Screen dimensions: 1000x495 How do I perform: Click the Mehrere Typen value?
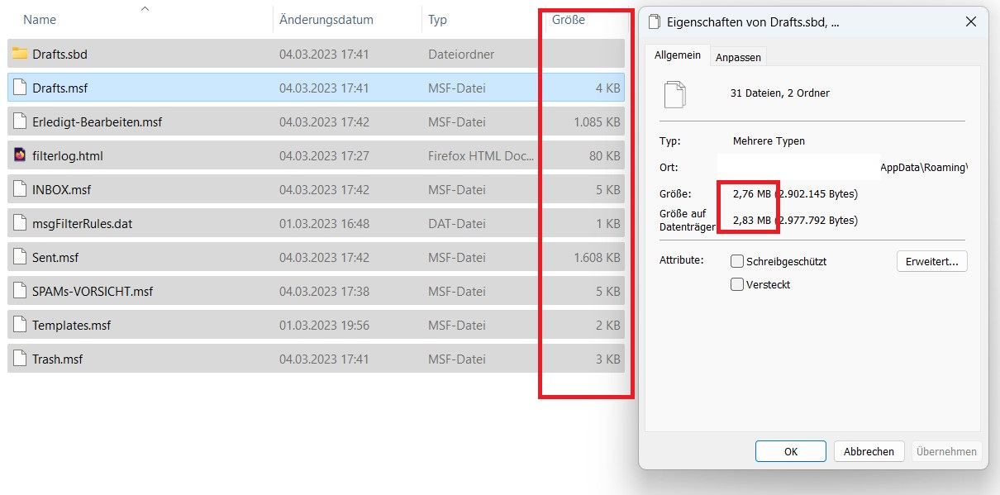point(769,140)
